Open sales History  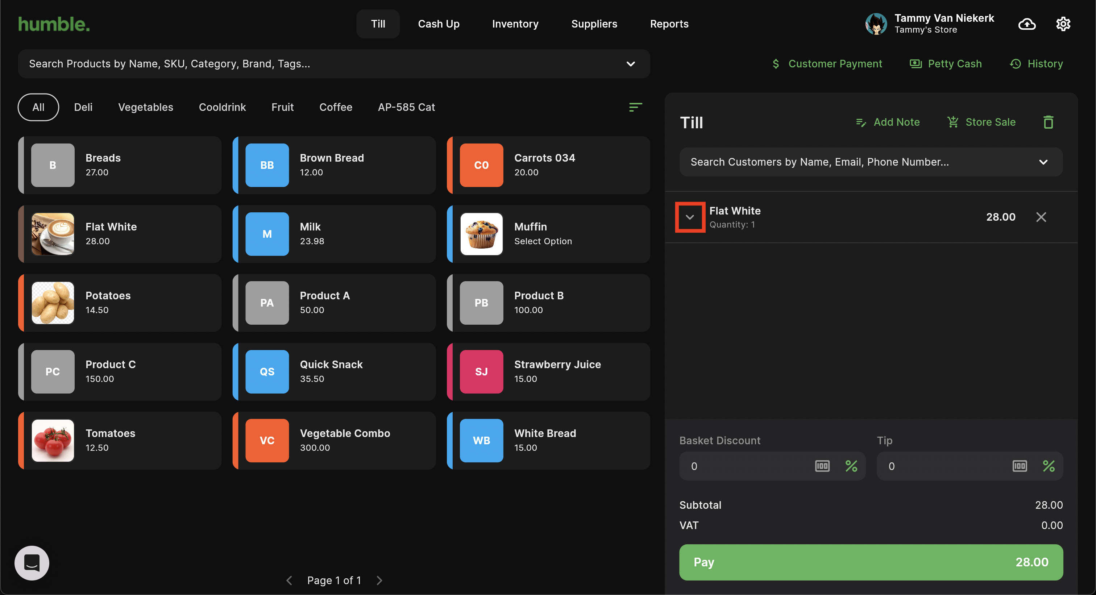[x=1036, y=64]
